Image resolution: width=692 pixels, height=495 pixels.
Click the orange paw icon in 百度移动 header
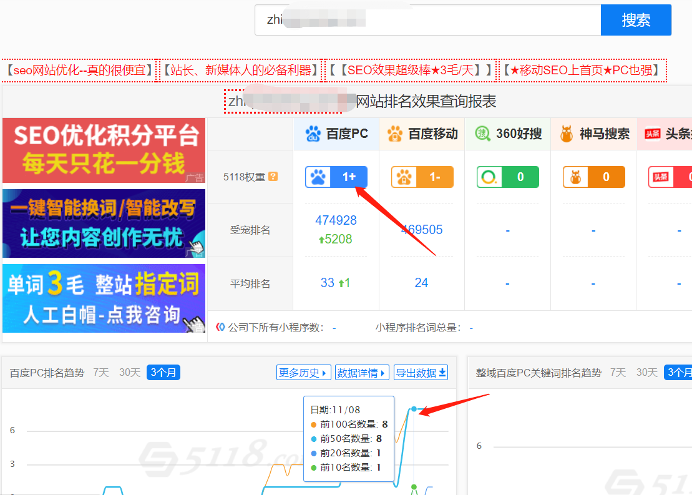[x=395, y=134]
